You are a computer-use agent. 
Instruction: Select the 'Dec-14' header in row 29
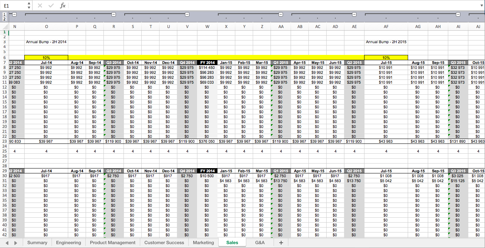(x=168, y=171)
